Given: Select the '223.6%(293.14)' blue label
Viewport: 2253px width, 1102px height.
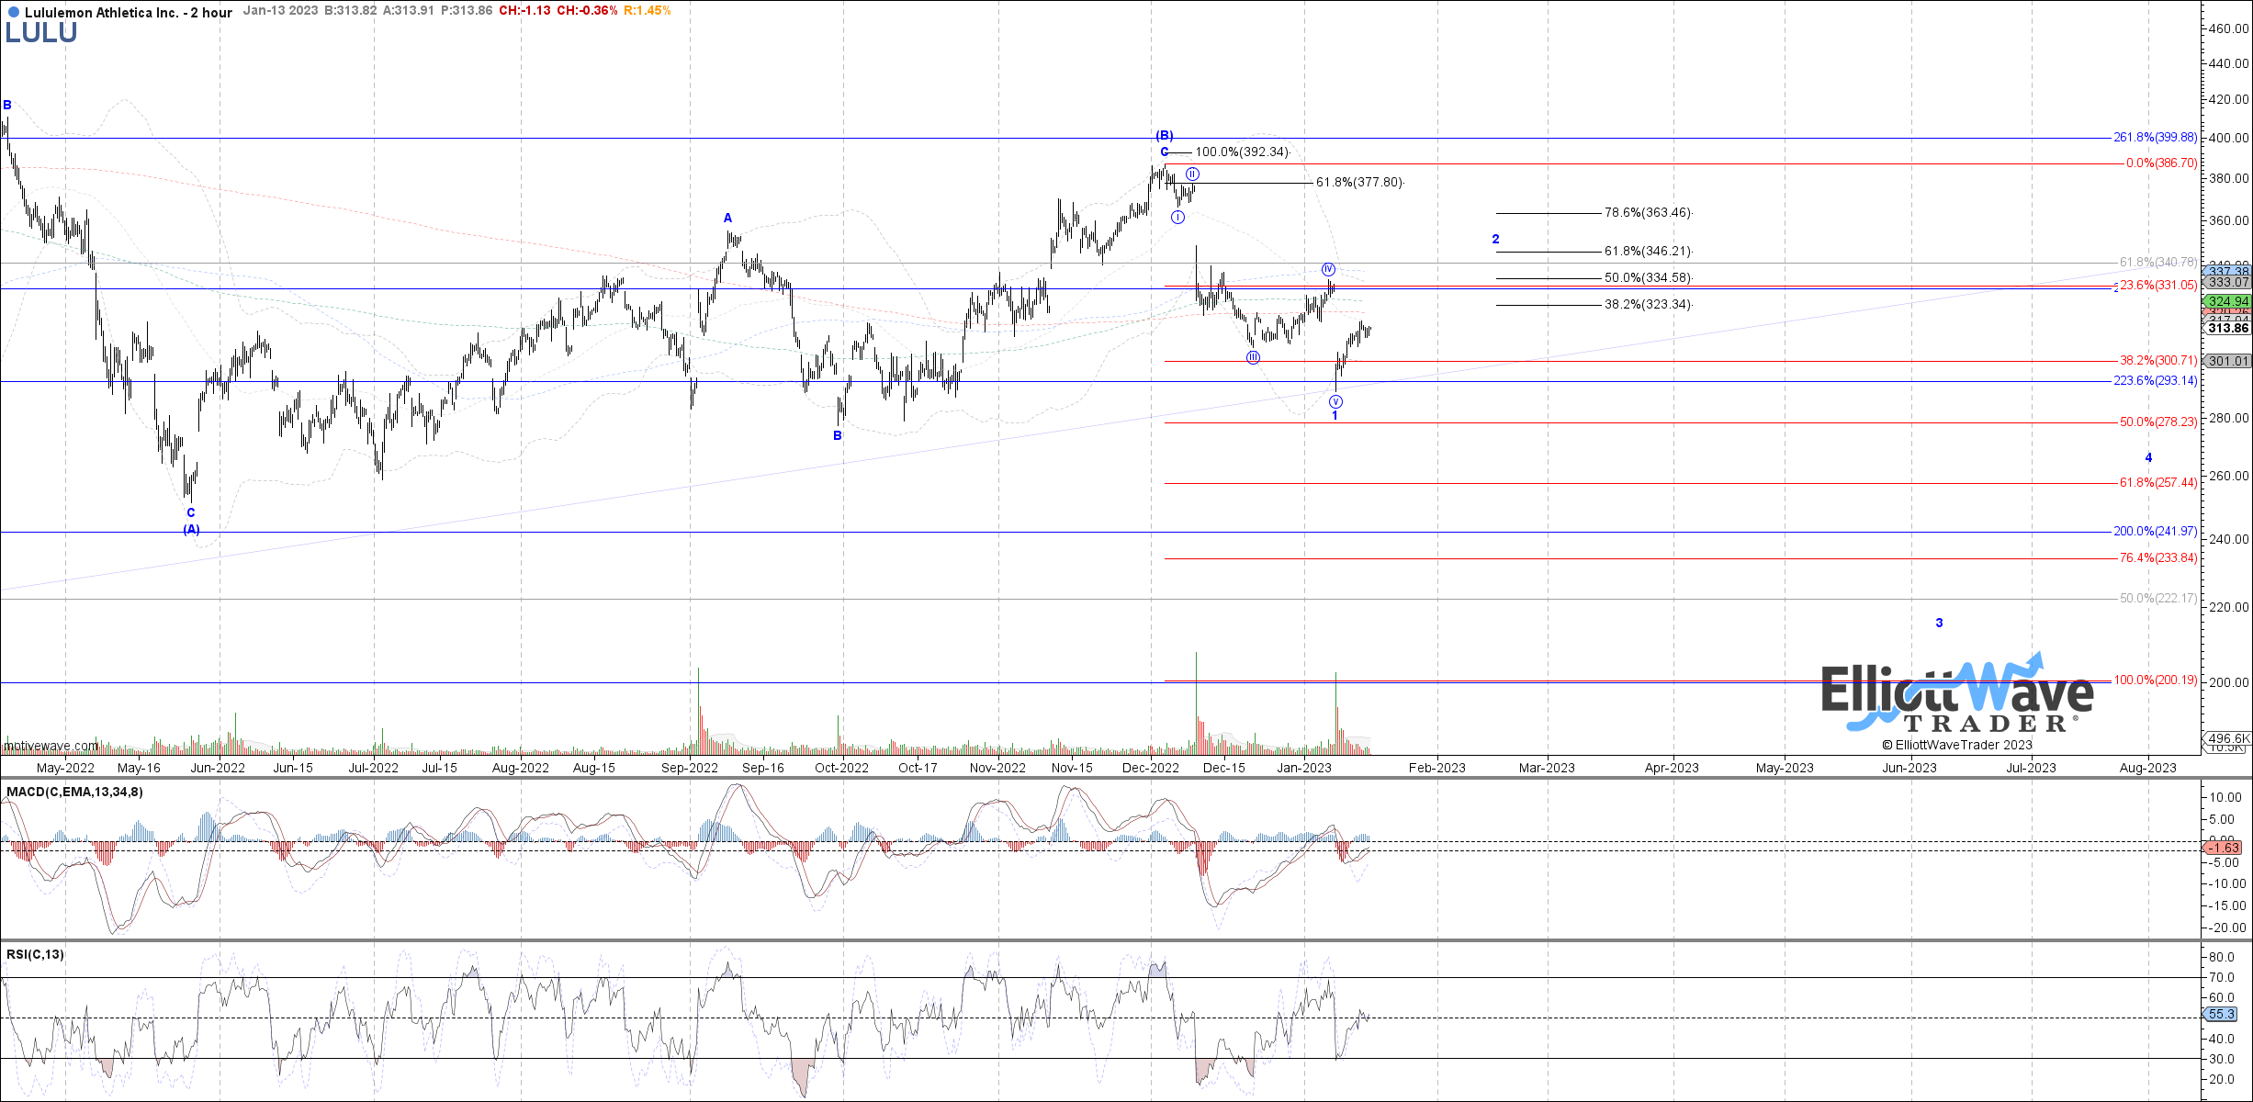Looking at the screenshot, I should point(2155,381).
